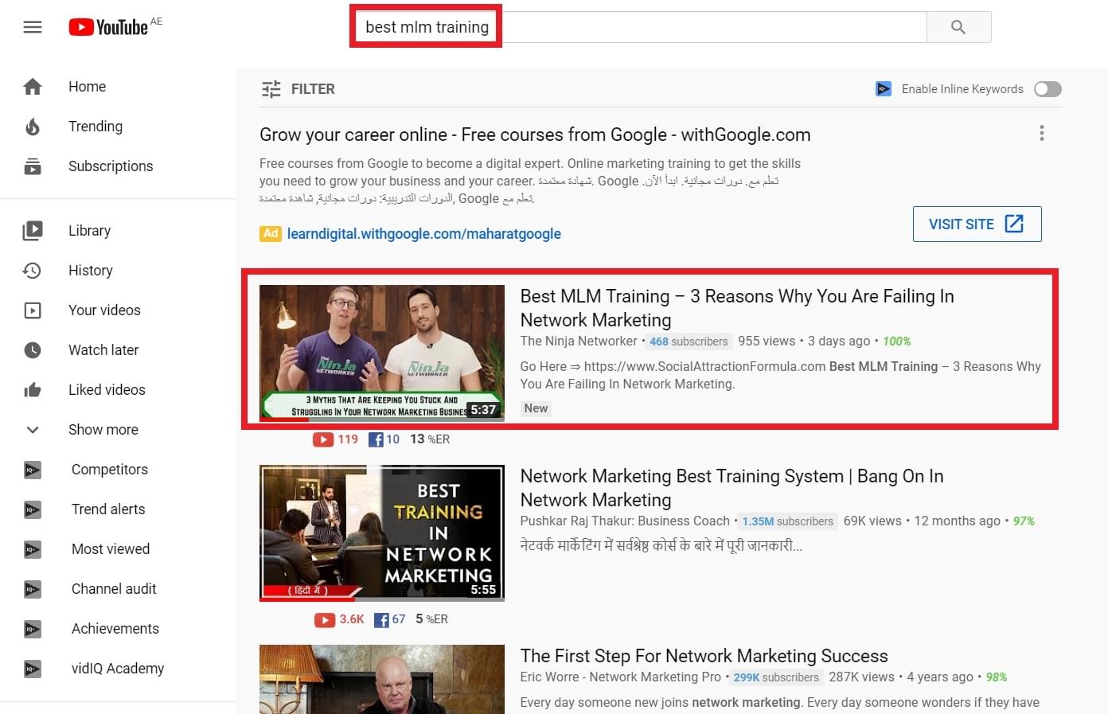Click the History clock icon
This screenshot has height=714, width=1108.
click(x=33, y=271)
